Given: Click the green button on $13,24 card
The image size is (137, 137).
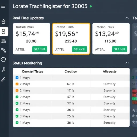Looking at the screenshot, I should coord(120,49).
